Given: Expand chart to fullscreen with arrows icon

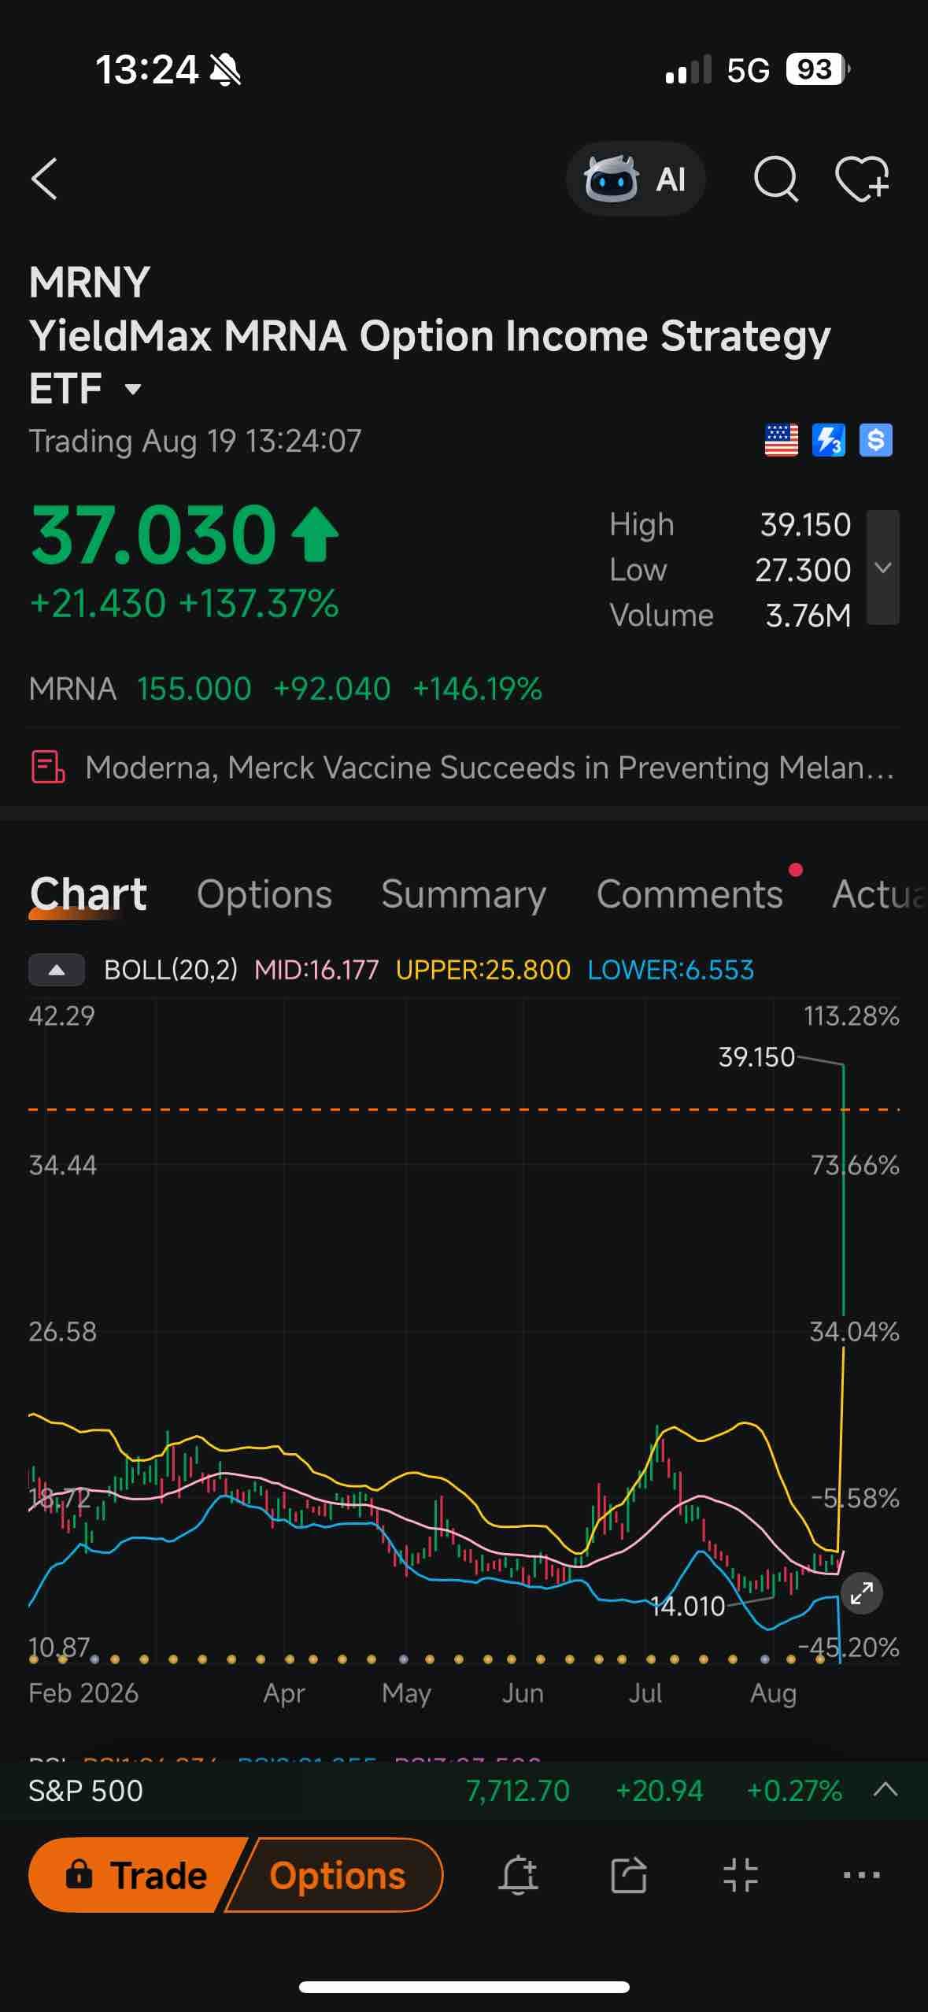Looking at the screenshot, I should point(861,1594).
